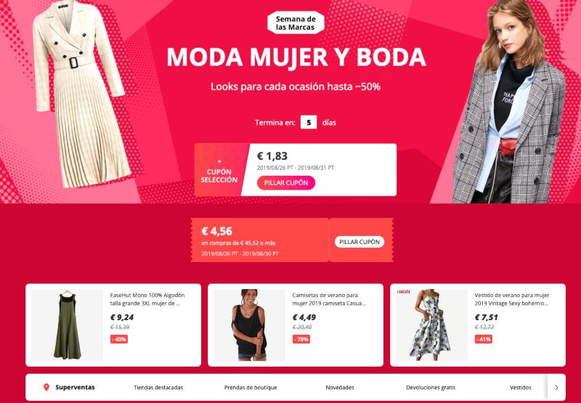This screenshot has height=403, width=581.
Task: Click the Superventas location pin icon
Action: 46,388
